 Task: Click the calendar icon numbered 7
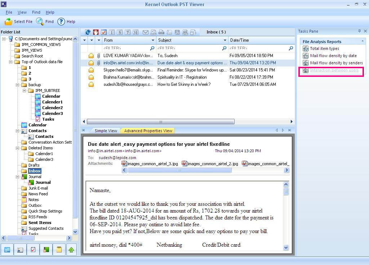coord(128,32)
